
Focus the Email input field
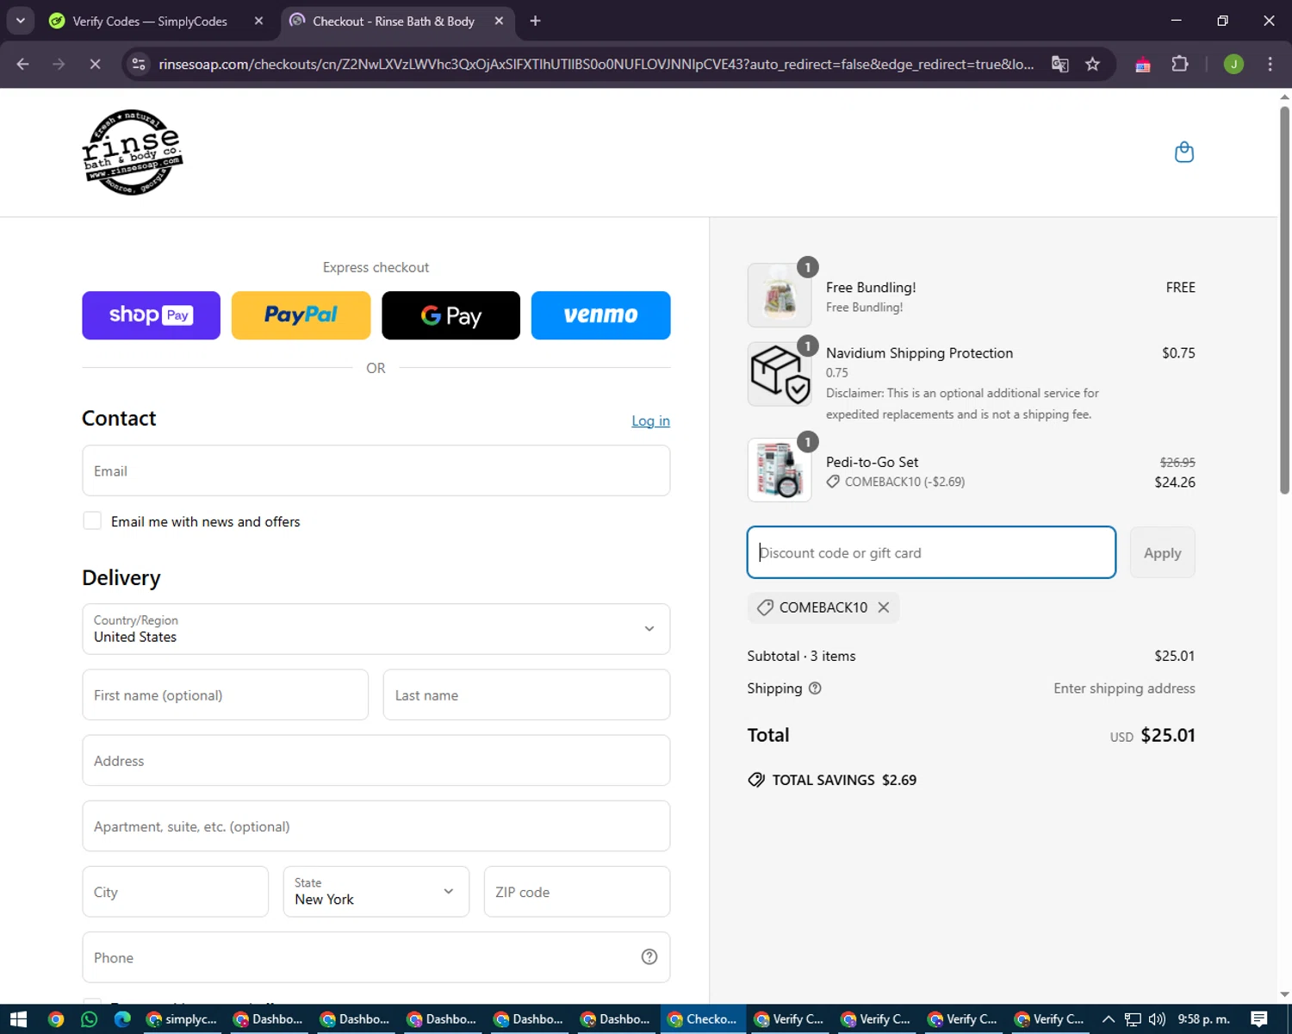pyautogui.click(x=376, y=470)
